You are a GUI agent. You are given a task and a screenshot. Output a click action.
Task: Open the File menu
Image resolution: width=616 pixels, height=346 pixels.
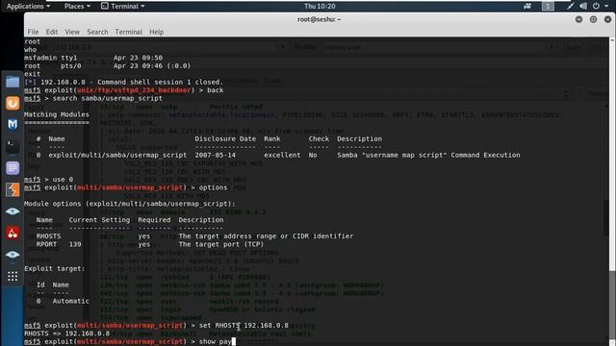33,32
